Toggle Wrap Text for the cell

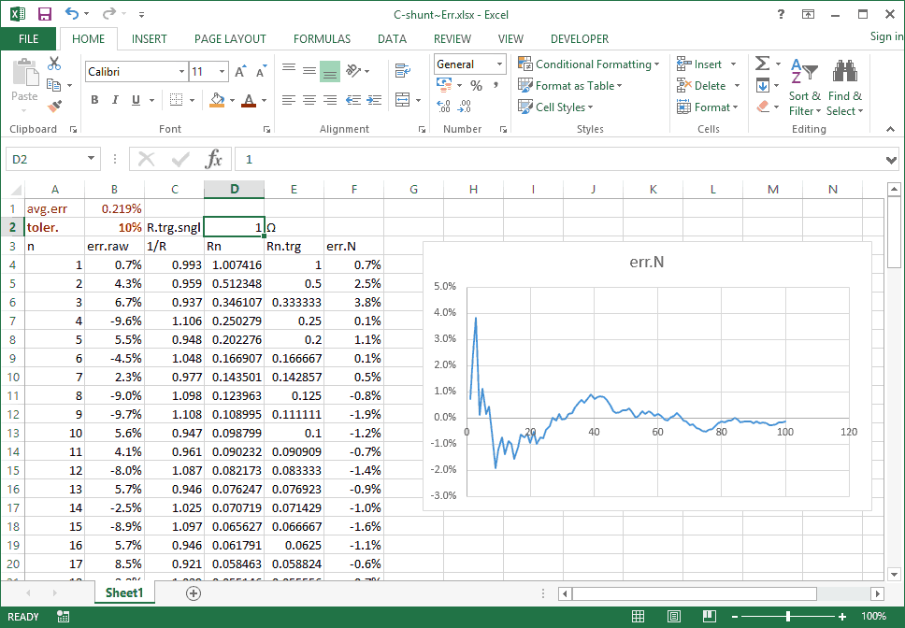(403, 71)
